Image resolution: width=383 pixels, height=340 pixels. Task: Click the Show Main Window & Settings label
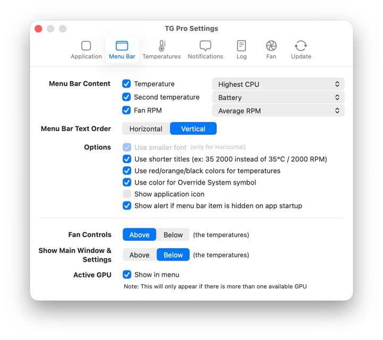pos(75,255)
